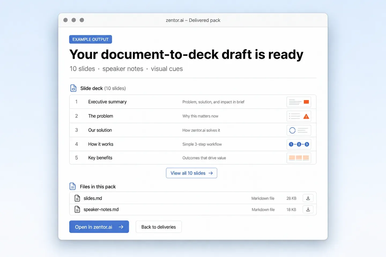Select The problem slide title
This screenshot has height=257, width=386.
[101, 116]
